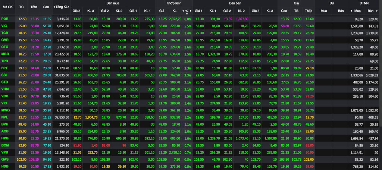
Task: Open VPB ticker symbol
Action: point(4,152)
